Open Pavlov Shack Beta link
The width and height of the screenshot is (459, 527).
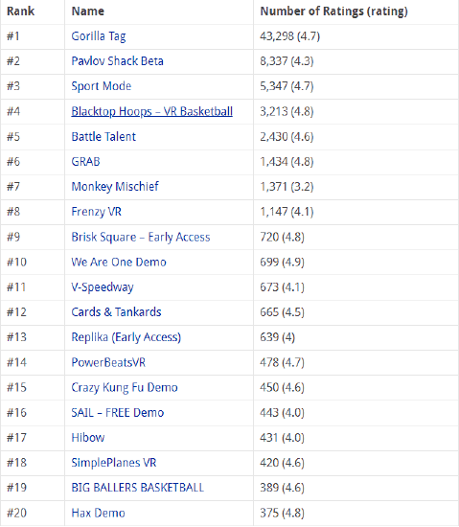117,61
